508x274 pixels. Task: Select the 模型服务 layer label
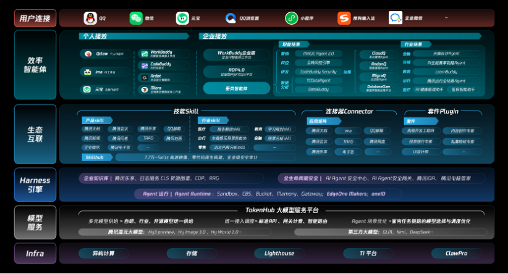point(35,223)
